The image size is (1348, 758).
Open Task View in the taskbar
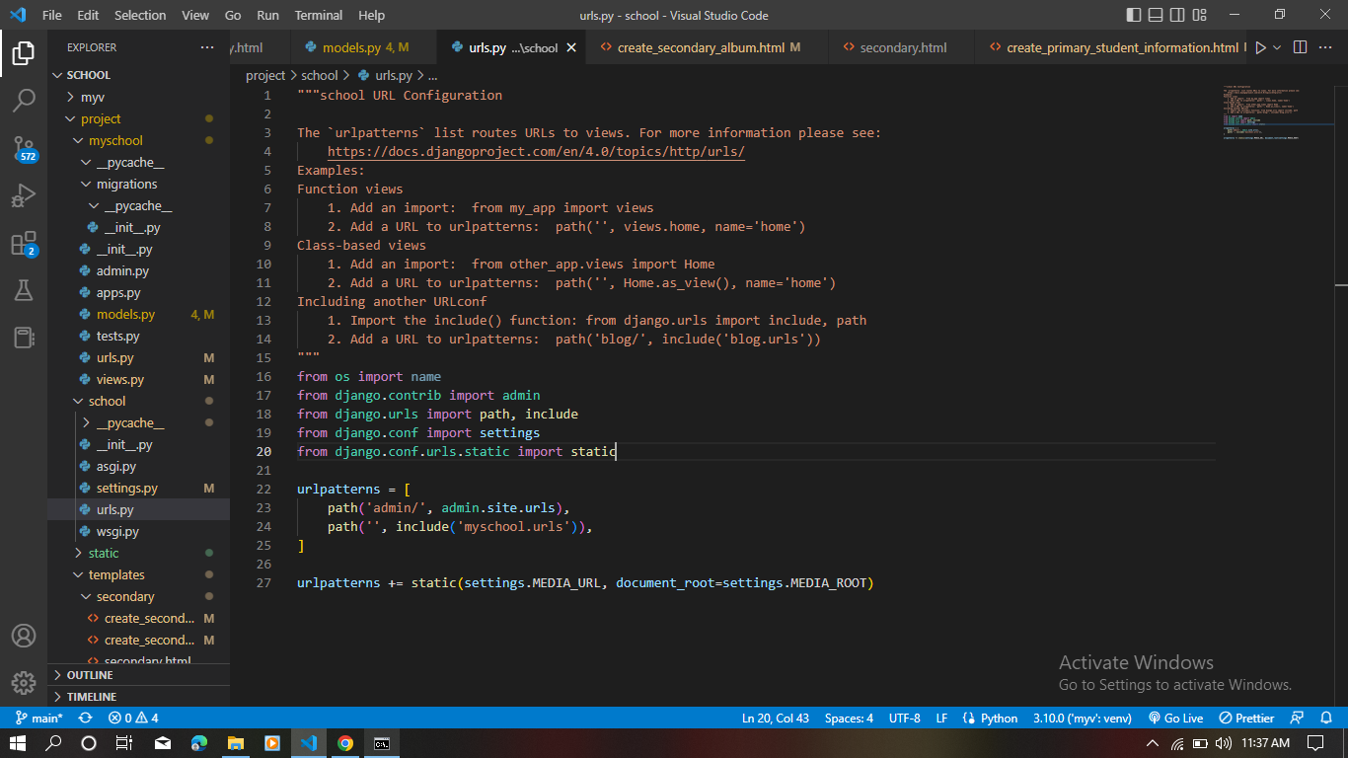tap(123, 743)
